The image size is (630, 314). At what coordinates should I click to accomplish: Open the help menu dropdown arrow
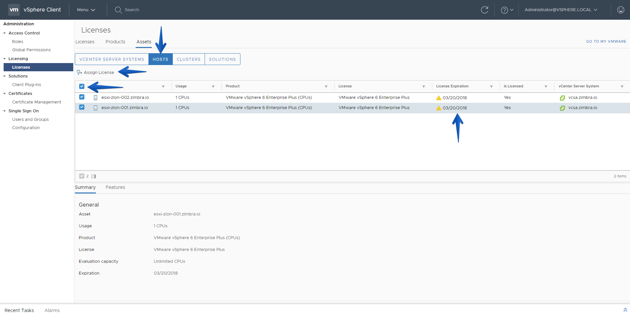(x=512, y=10)
